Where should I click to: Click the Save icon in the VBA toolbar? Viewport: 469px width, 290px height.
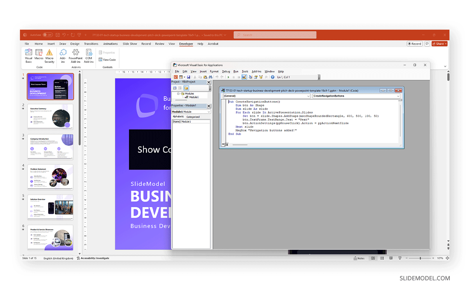(188, 77)
